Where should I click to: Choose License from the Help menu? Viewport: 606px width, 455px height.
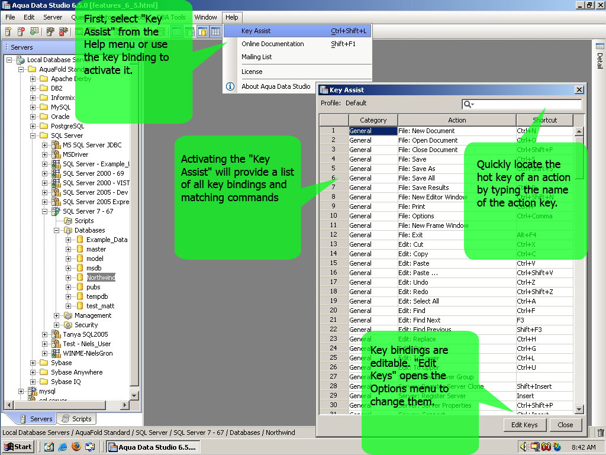point(298,72)
